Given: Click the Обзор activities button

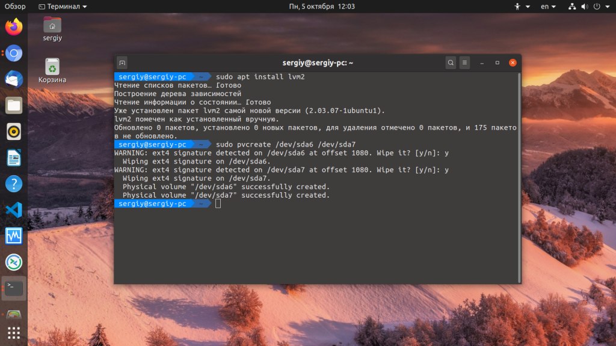Looking at the screenshot, I should [15, 7].
